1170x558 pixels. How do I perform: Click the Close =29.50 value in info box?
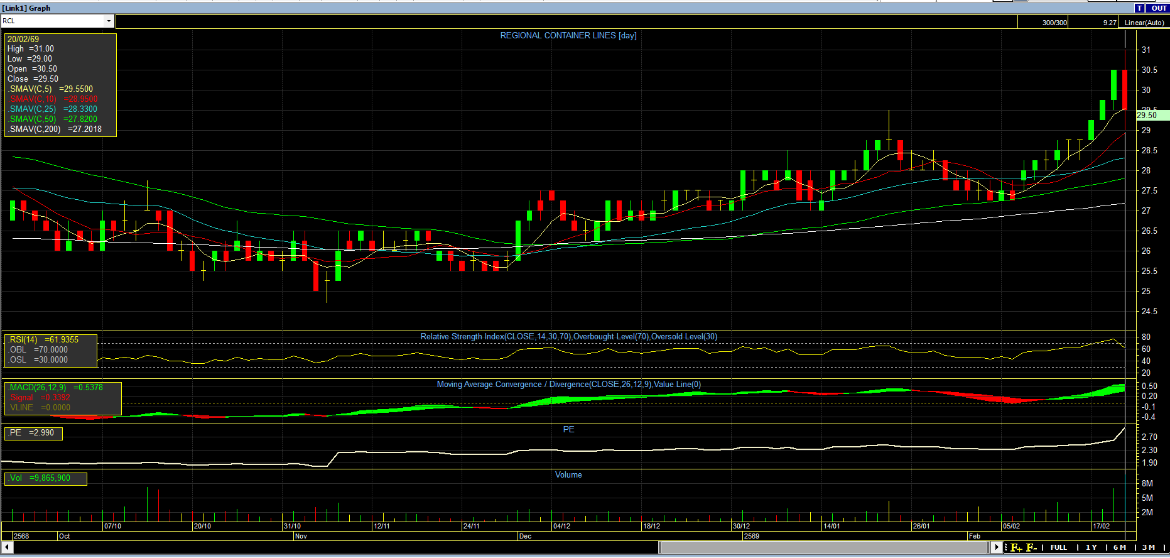(33, 79)
